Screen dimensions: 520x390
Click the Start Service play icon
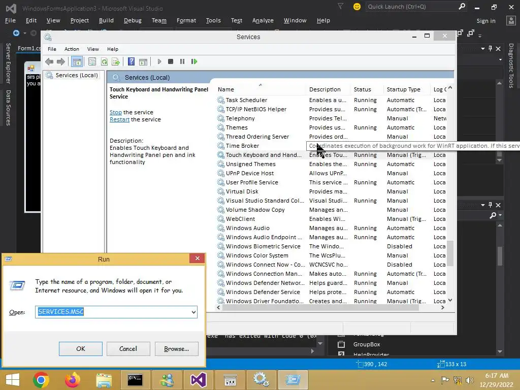[x=159, y=61]
